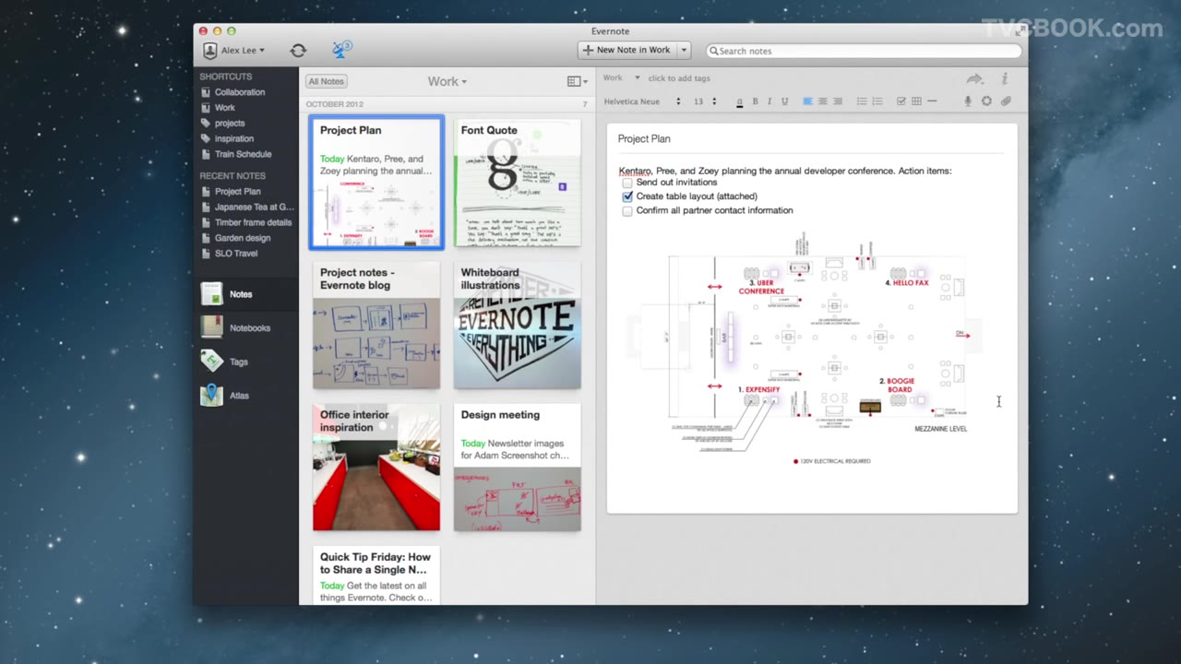
Task: Select the Font Quote note card
Action: click(518, 183)
